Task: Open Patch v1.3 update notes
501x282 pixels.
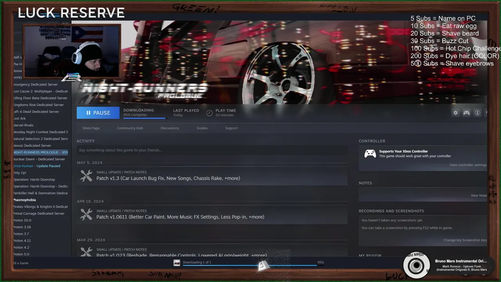Action: click(212, 175)
